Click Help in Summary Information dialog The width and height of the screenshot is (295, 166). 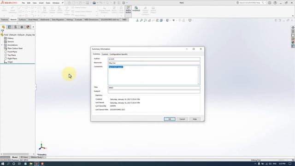coord(195,119)
